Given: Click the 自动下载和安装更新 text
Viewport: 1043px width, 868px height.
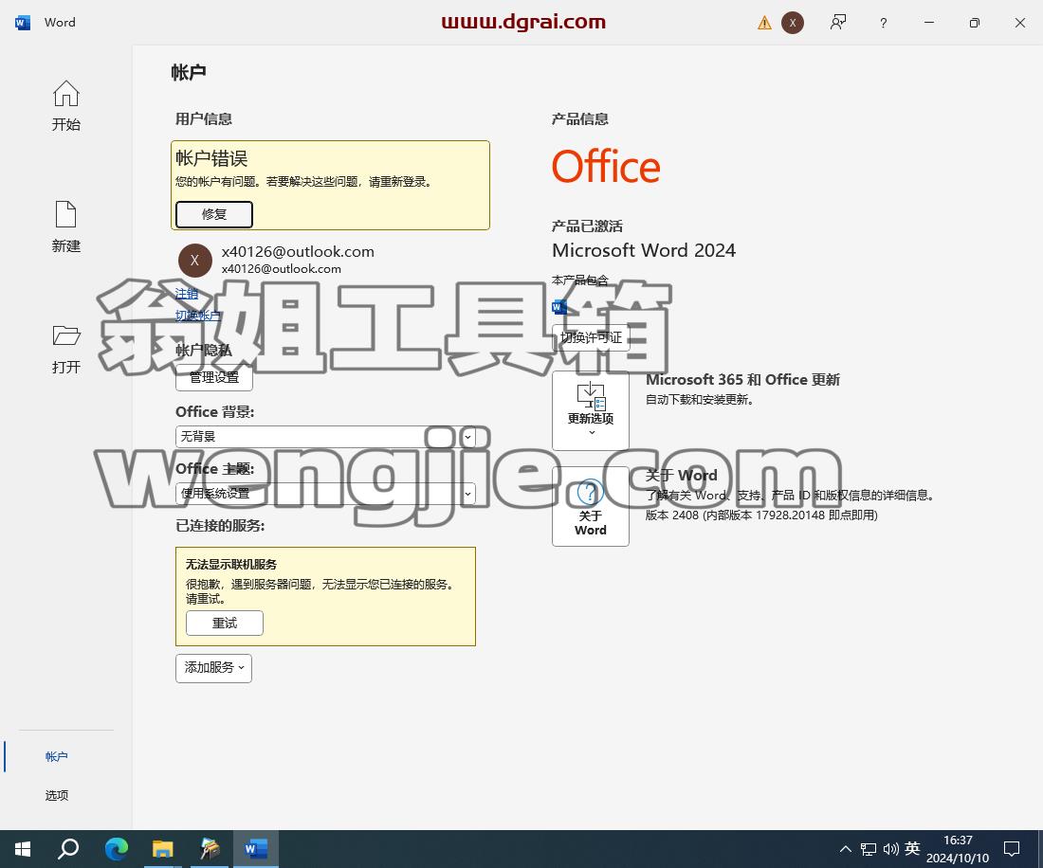Looking at the screenshot, I should (x=699, y=400).
